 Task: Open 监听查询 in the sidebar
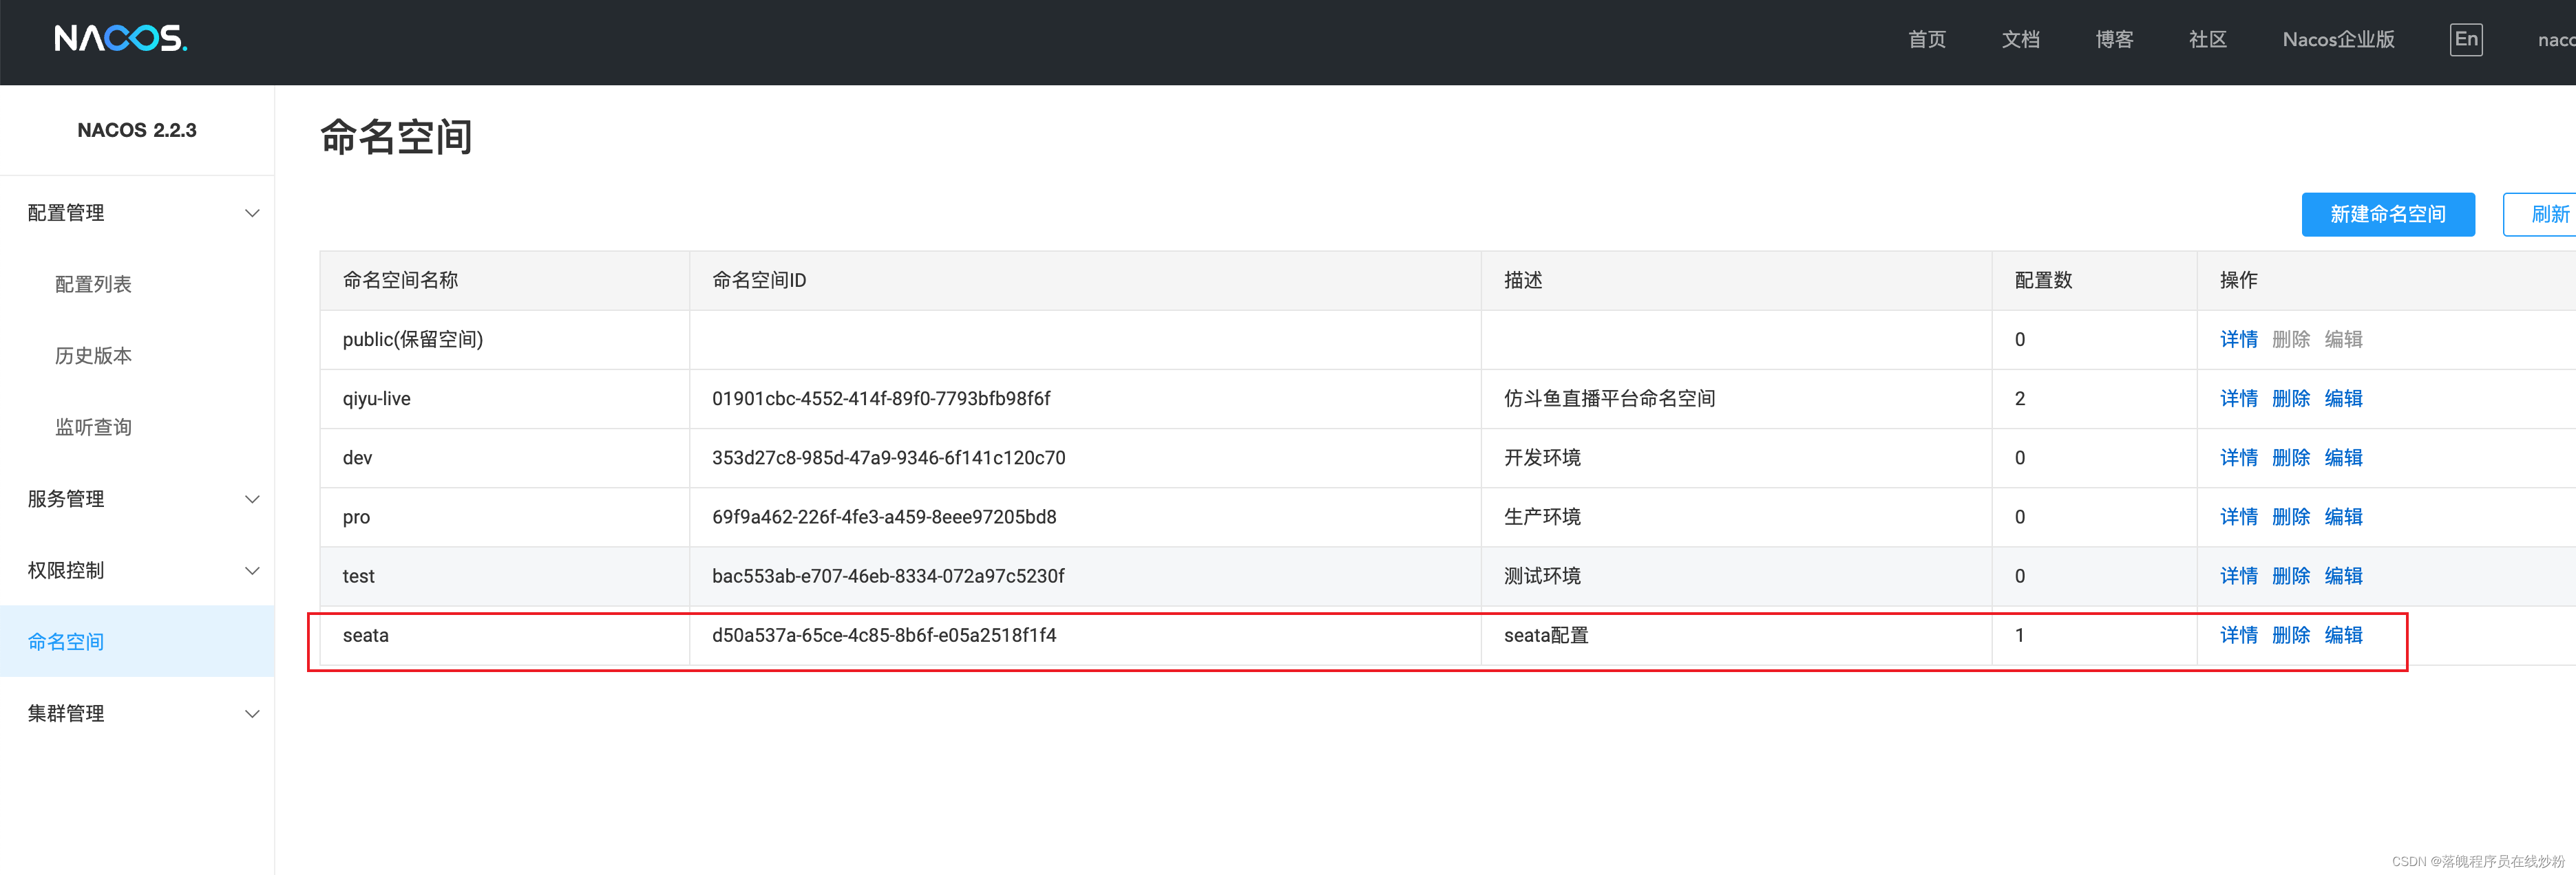(93, 427)
